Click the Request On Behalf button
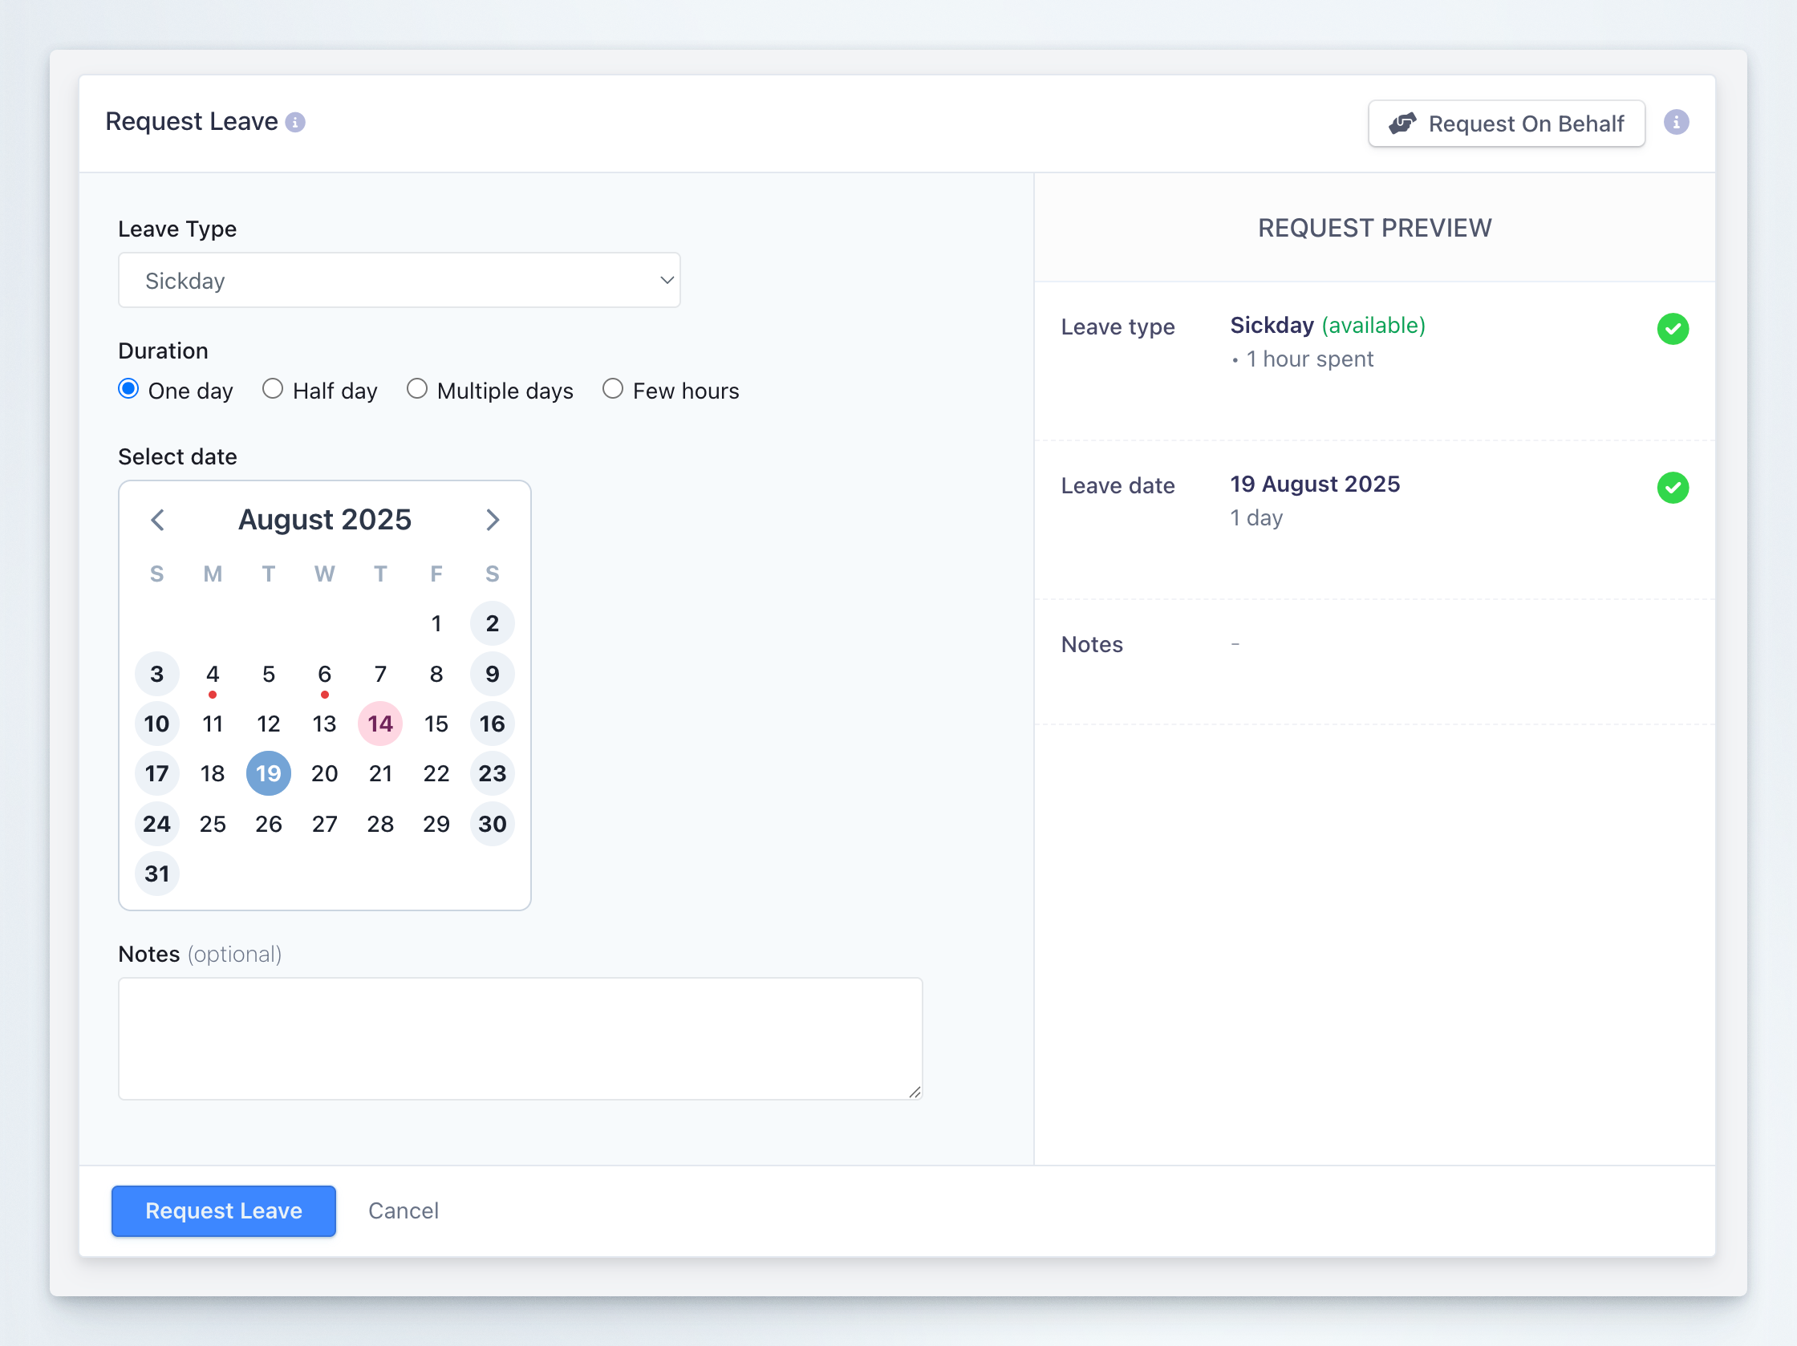The image size is (1797, 1346). [1506, 124]
